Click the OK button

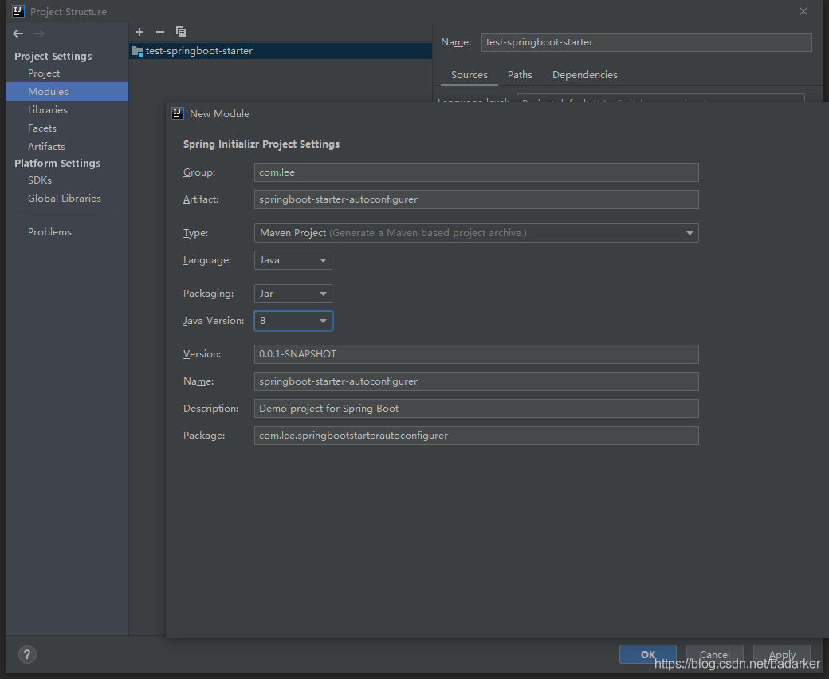[647, 654]
